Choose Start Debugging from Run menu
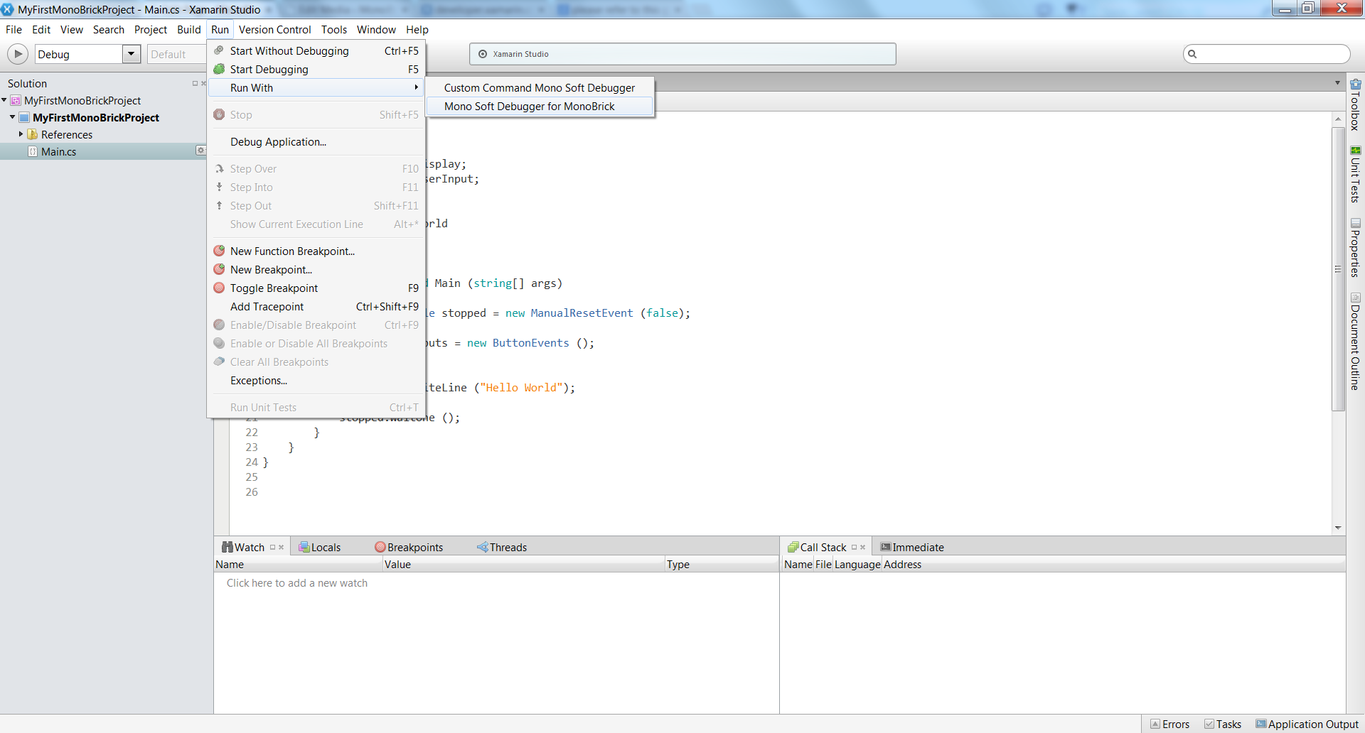The image size is (1365, 733). point(317,69)
